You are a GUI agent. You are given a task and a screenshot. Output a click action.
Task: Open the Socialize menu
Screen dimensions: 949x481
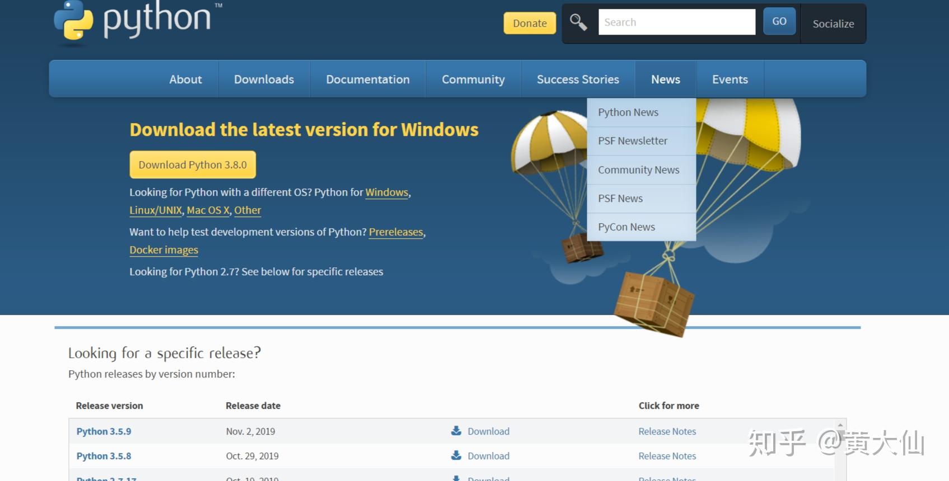pos(833,23)
